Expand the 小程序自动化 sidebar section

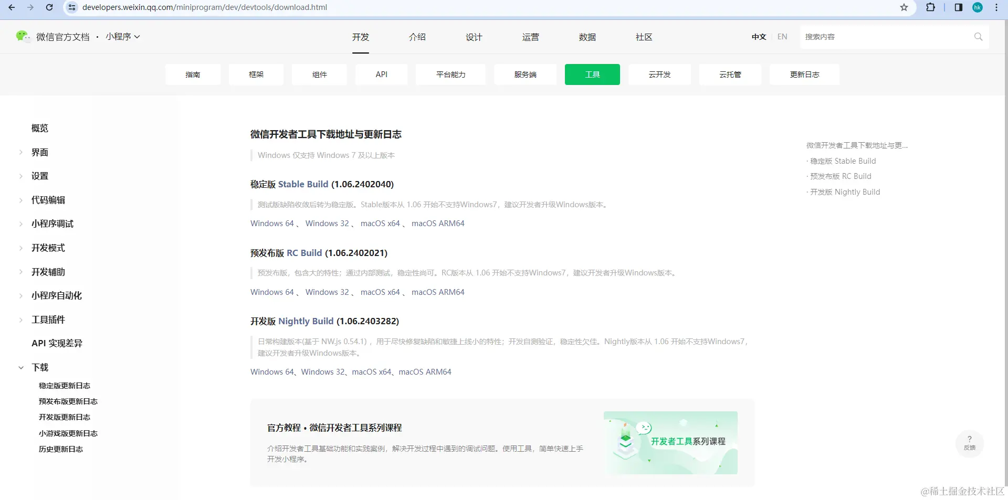coord(21,295)
